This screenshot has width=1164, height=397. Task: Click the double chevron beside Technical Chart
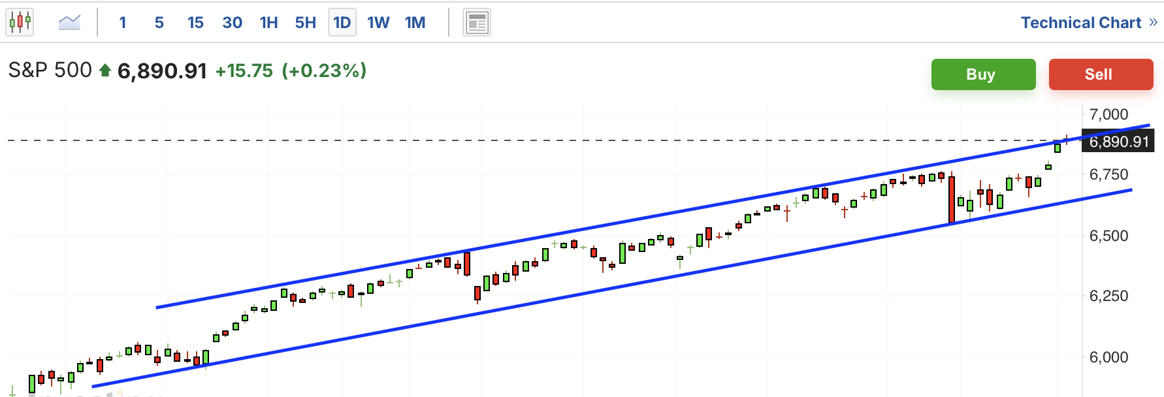[1153, 23]
